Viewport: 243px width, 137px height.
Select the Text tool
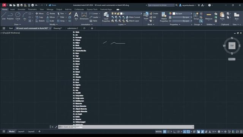tap(76, 16)
